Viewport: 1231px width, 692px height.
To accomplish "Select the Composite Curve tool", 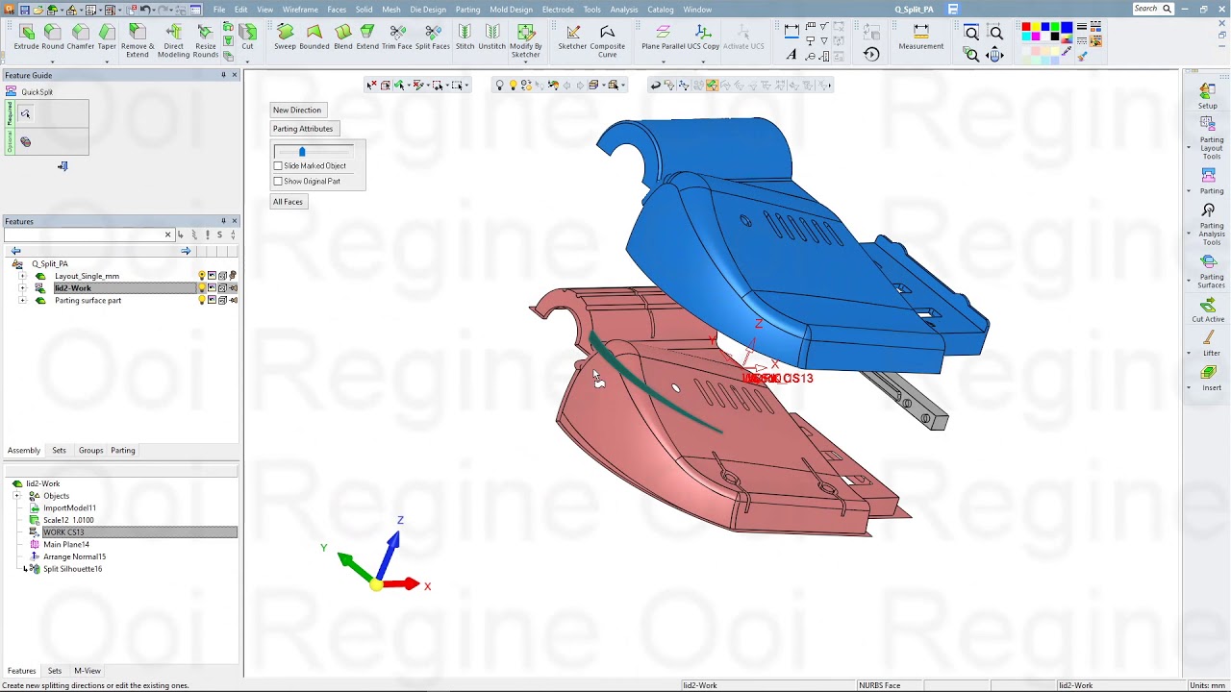I will (607, 41).
